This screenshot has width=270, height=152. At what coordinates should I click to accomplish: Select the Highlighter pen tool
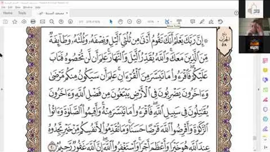202,22
